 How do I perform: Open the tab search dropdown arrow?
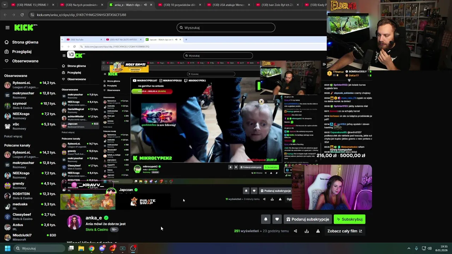(x=5, y=5)
